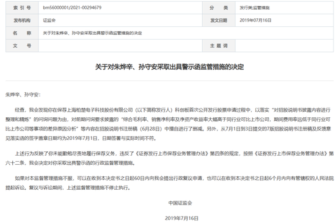Click the 主题词 label cell
Screen dimensions: 336x224
(219, 46)
